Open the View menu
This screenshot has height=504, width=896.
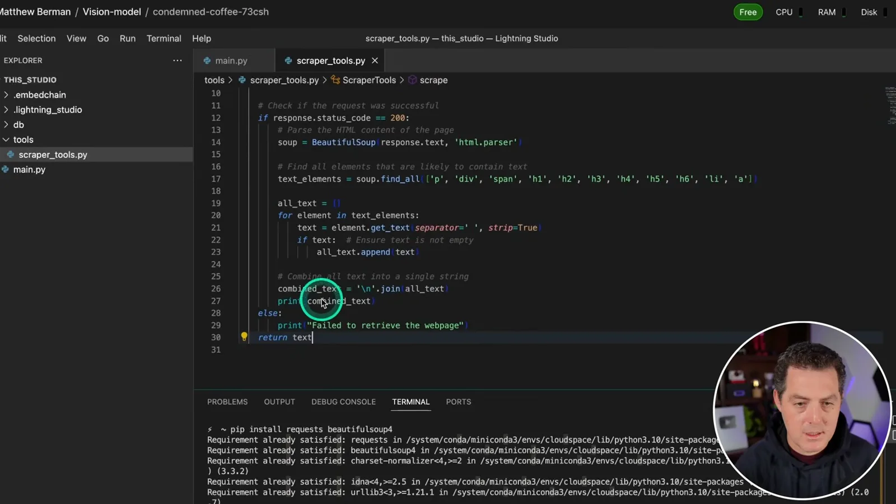tap(76, 38)
